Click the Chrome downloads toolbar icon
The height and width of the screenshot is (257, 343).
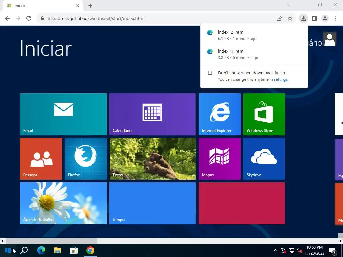click(303, 18)
